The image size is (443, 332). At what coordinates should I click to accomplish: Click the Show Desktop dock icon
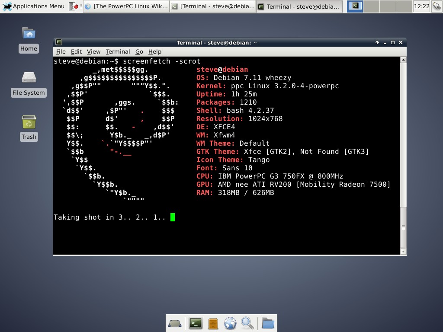[175, 323]
